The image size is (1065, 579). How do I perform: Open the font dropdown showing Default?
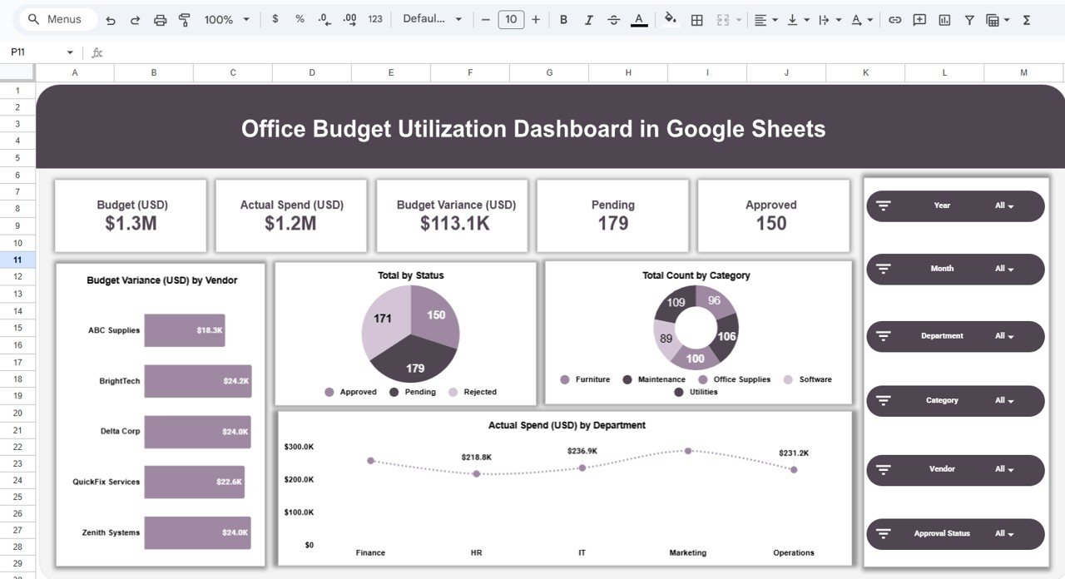point(432,18)
